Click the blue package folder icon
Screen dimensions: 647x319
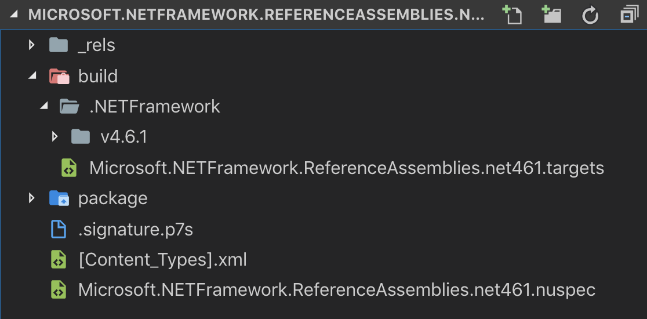59,198
